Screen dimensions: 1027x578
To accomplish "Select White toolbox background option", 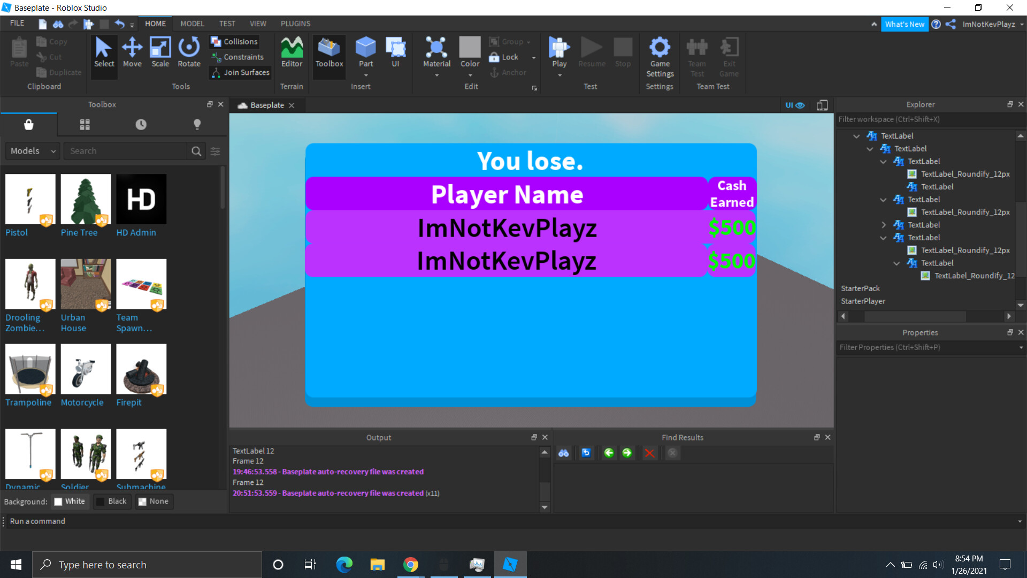I will (x=70, y=501).
